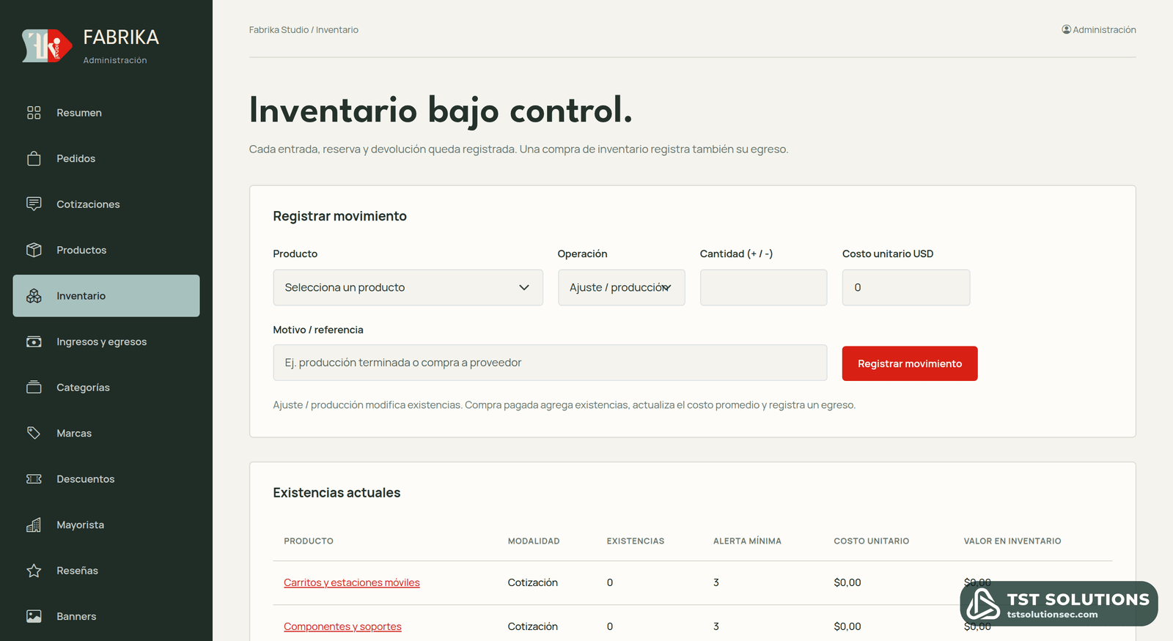
Task: Click the ALERTA MÍNIMA column header
Action: pos(747,541)
